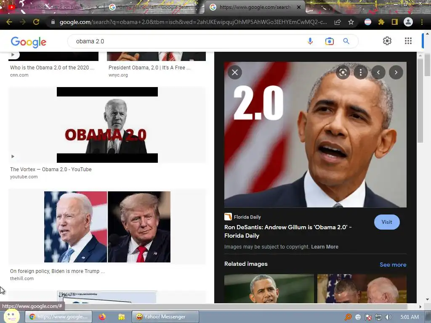Toggle the side panel icon in Chrome toolbar
The height and width of the screenshot is (323, 431).
[x=395, y=22]
